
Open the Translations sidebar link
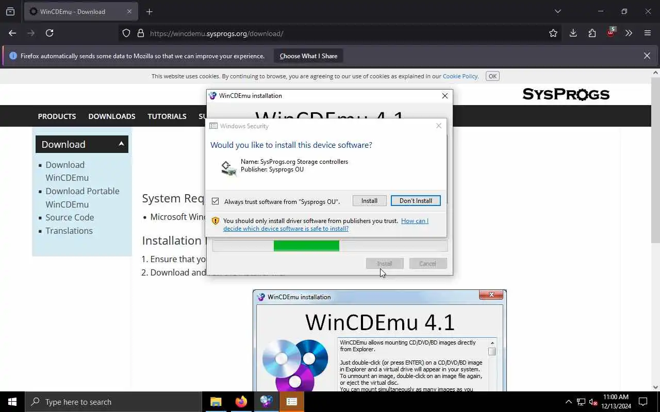point(69,231)
